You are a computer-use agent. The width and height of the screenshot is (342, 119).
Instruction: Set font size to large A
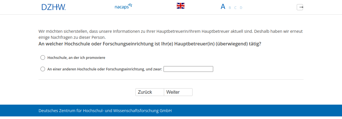(x=223, y=7)
